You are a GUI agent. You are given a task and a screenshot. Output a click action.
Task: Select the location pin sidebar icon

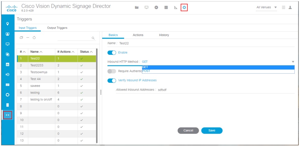8,24
